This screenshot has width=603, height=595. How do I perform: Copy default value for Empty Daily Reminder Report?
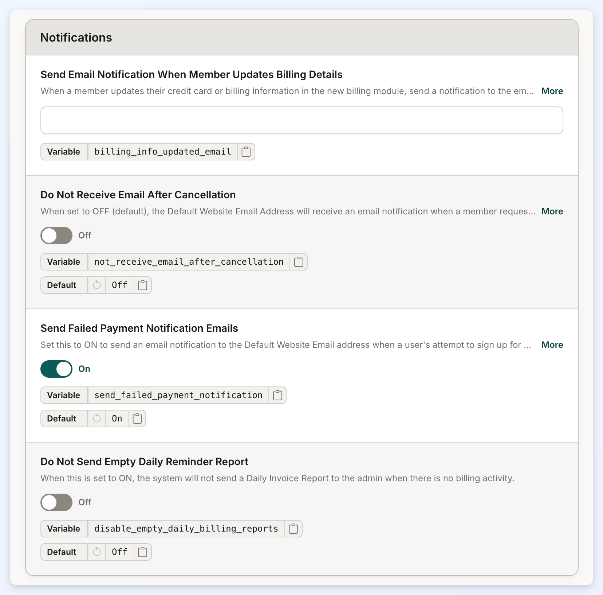coord(143,552)
